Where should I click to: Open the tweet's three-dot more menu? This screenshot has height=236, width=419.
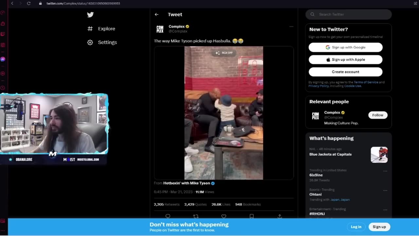pyautogui.click(x=291, y=27)
